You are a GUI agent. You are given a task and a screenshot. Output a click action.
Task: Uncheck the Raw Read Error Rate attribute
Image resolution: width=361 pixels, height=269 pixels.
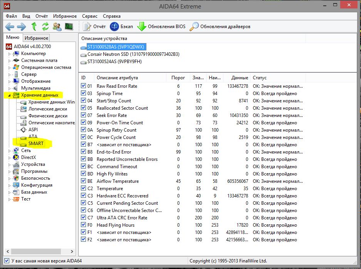[x=83, y=86]
